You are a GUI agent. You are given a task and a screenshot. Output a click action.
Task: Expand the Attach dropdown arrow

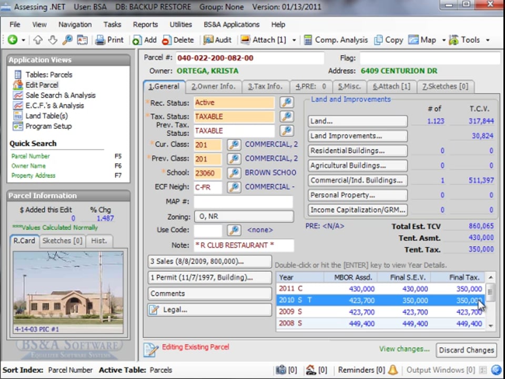(x=294, y=40)
